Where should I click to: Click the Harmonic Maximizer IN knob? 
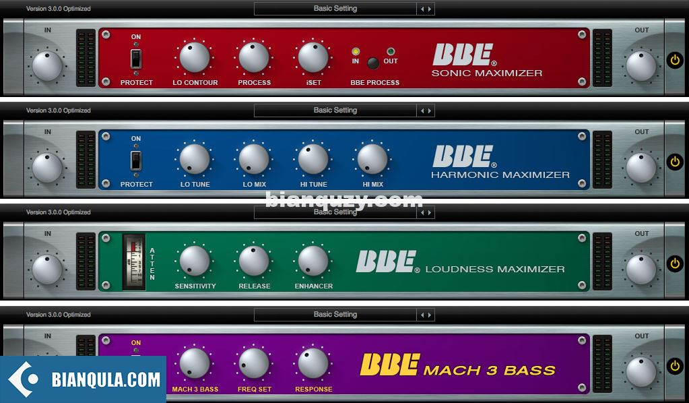point(47,168)
